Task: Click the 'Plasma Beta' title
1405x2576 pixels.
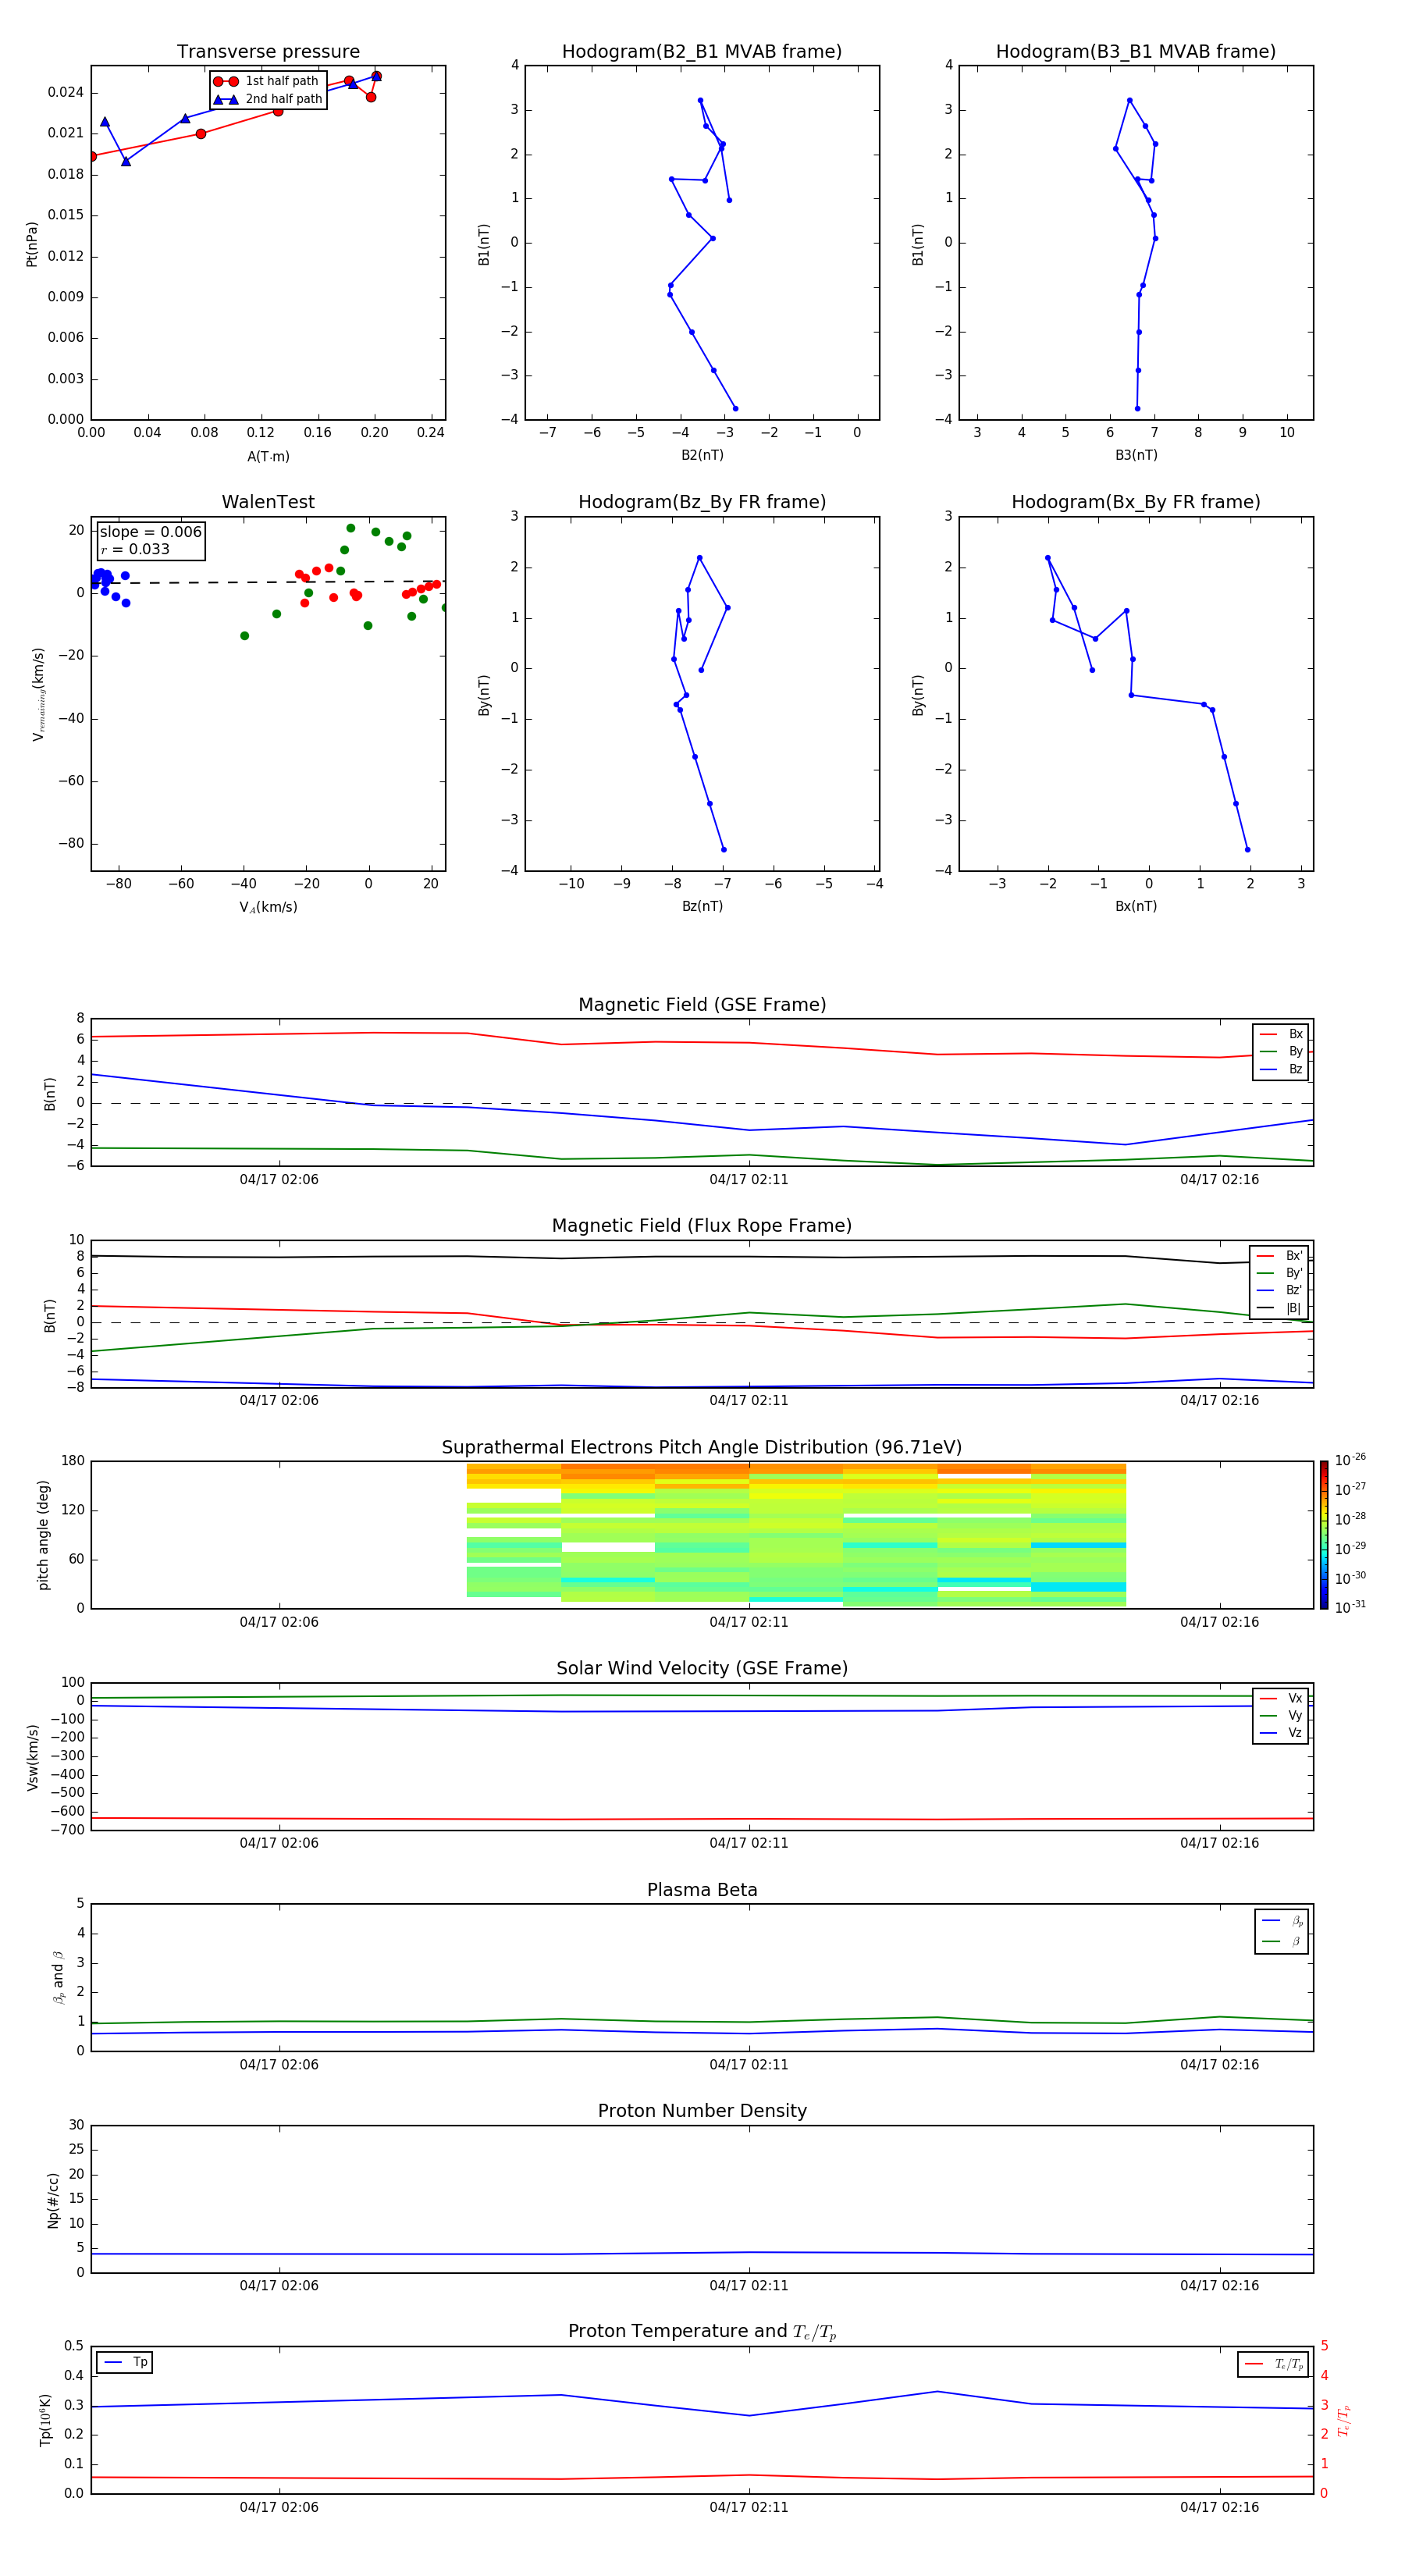Action: (702, 1890)
